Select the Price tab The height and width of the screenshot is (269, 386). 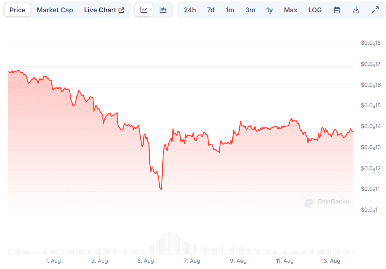17,10
